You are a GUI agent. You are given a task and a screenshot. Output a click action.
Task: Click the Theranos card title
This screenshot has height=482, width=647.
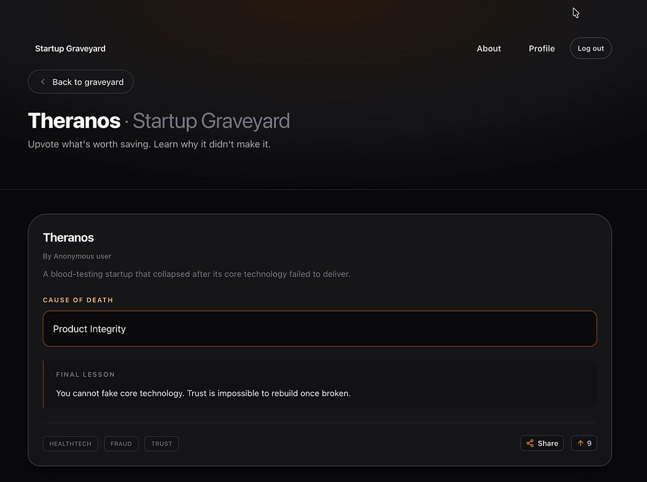coord(68,238)
